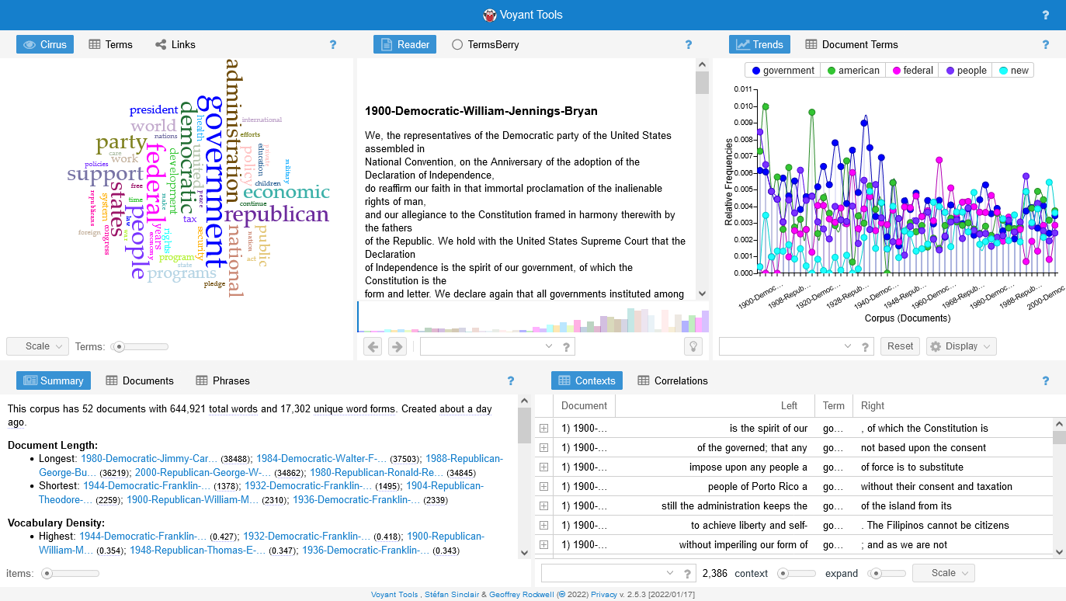Screen dimensions: 1066x601
Task: Open 2000-Republican-George-W-… document link
Action: [x=203, y=472]
